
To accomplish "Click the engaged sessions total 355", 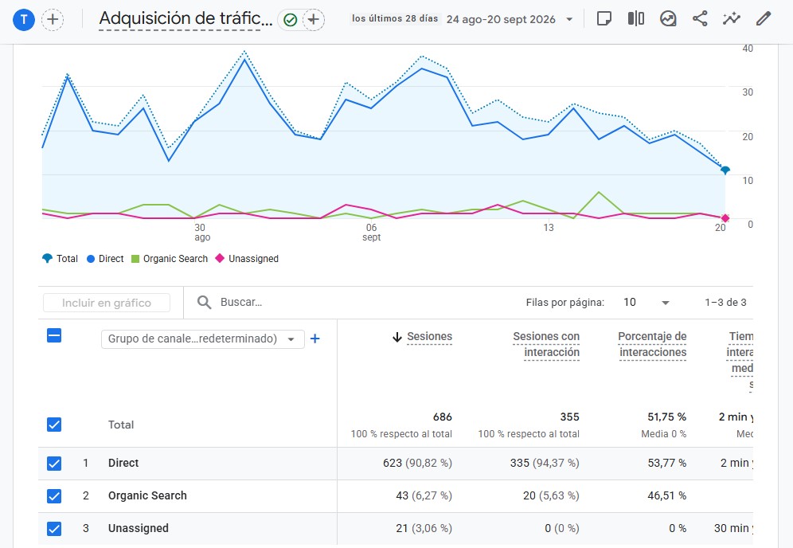I will pyautogui.click(x=569, y=417).
